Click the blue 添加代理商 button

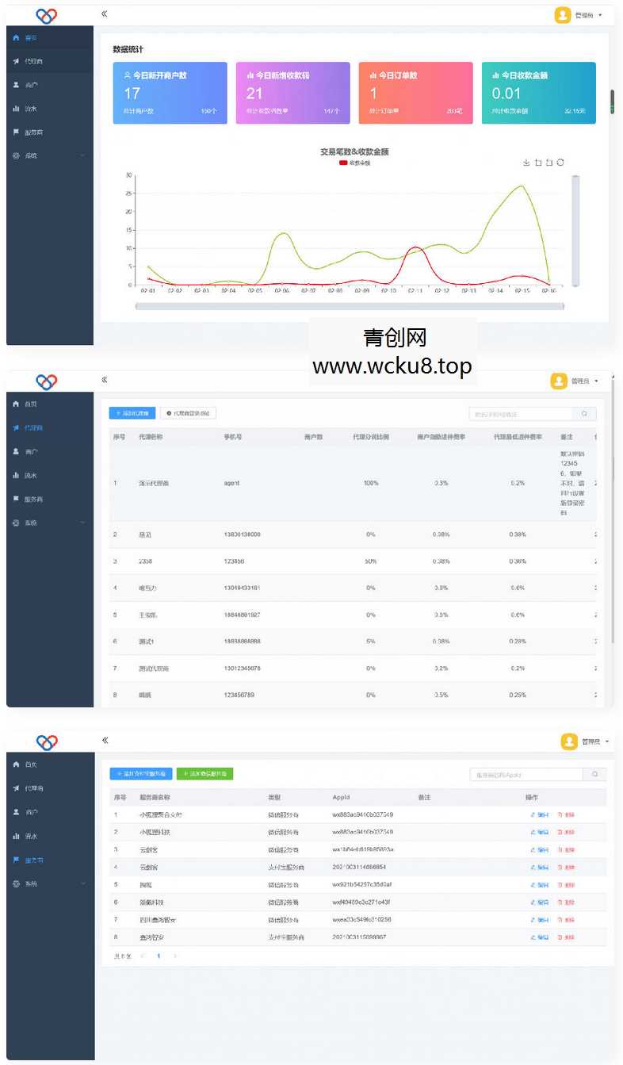132,413
